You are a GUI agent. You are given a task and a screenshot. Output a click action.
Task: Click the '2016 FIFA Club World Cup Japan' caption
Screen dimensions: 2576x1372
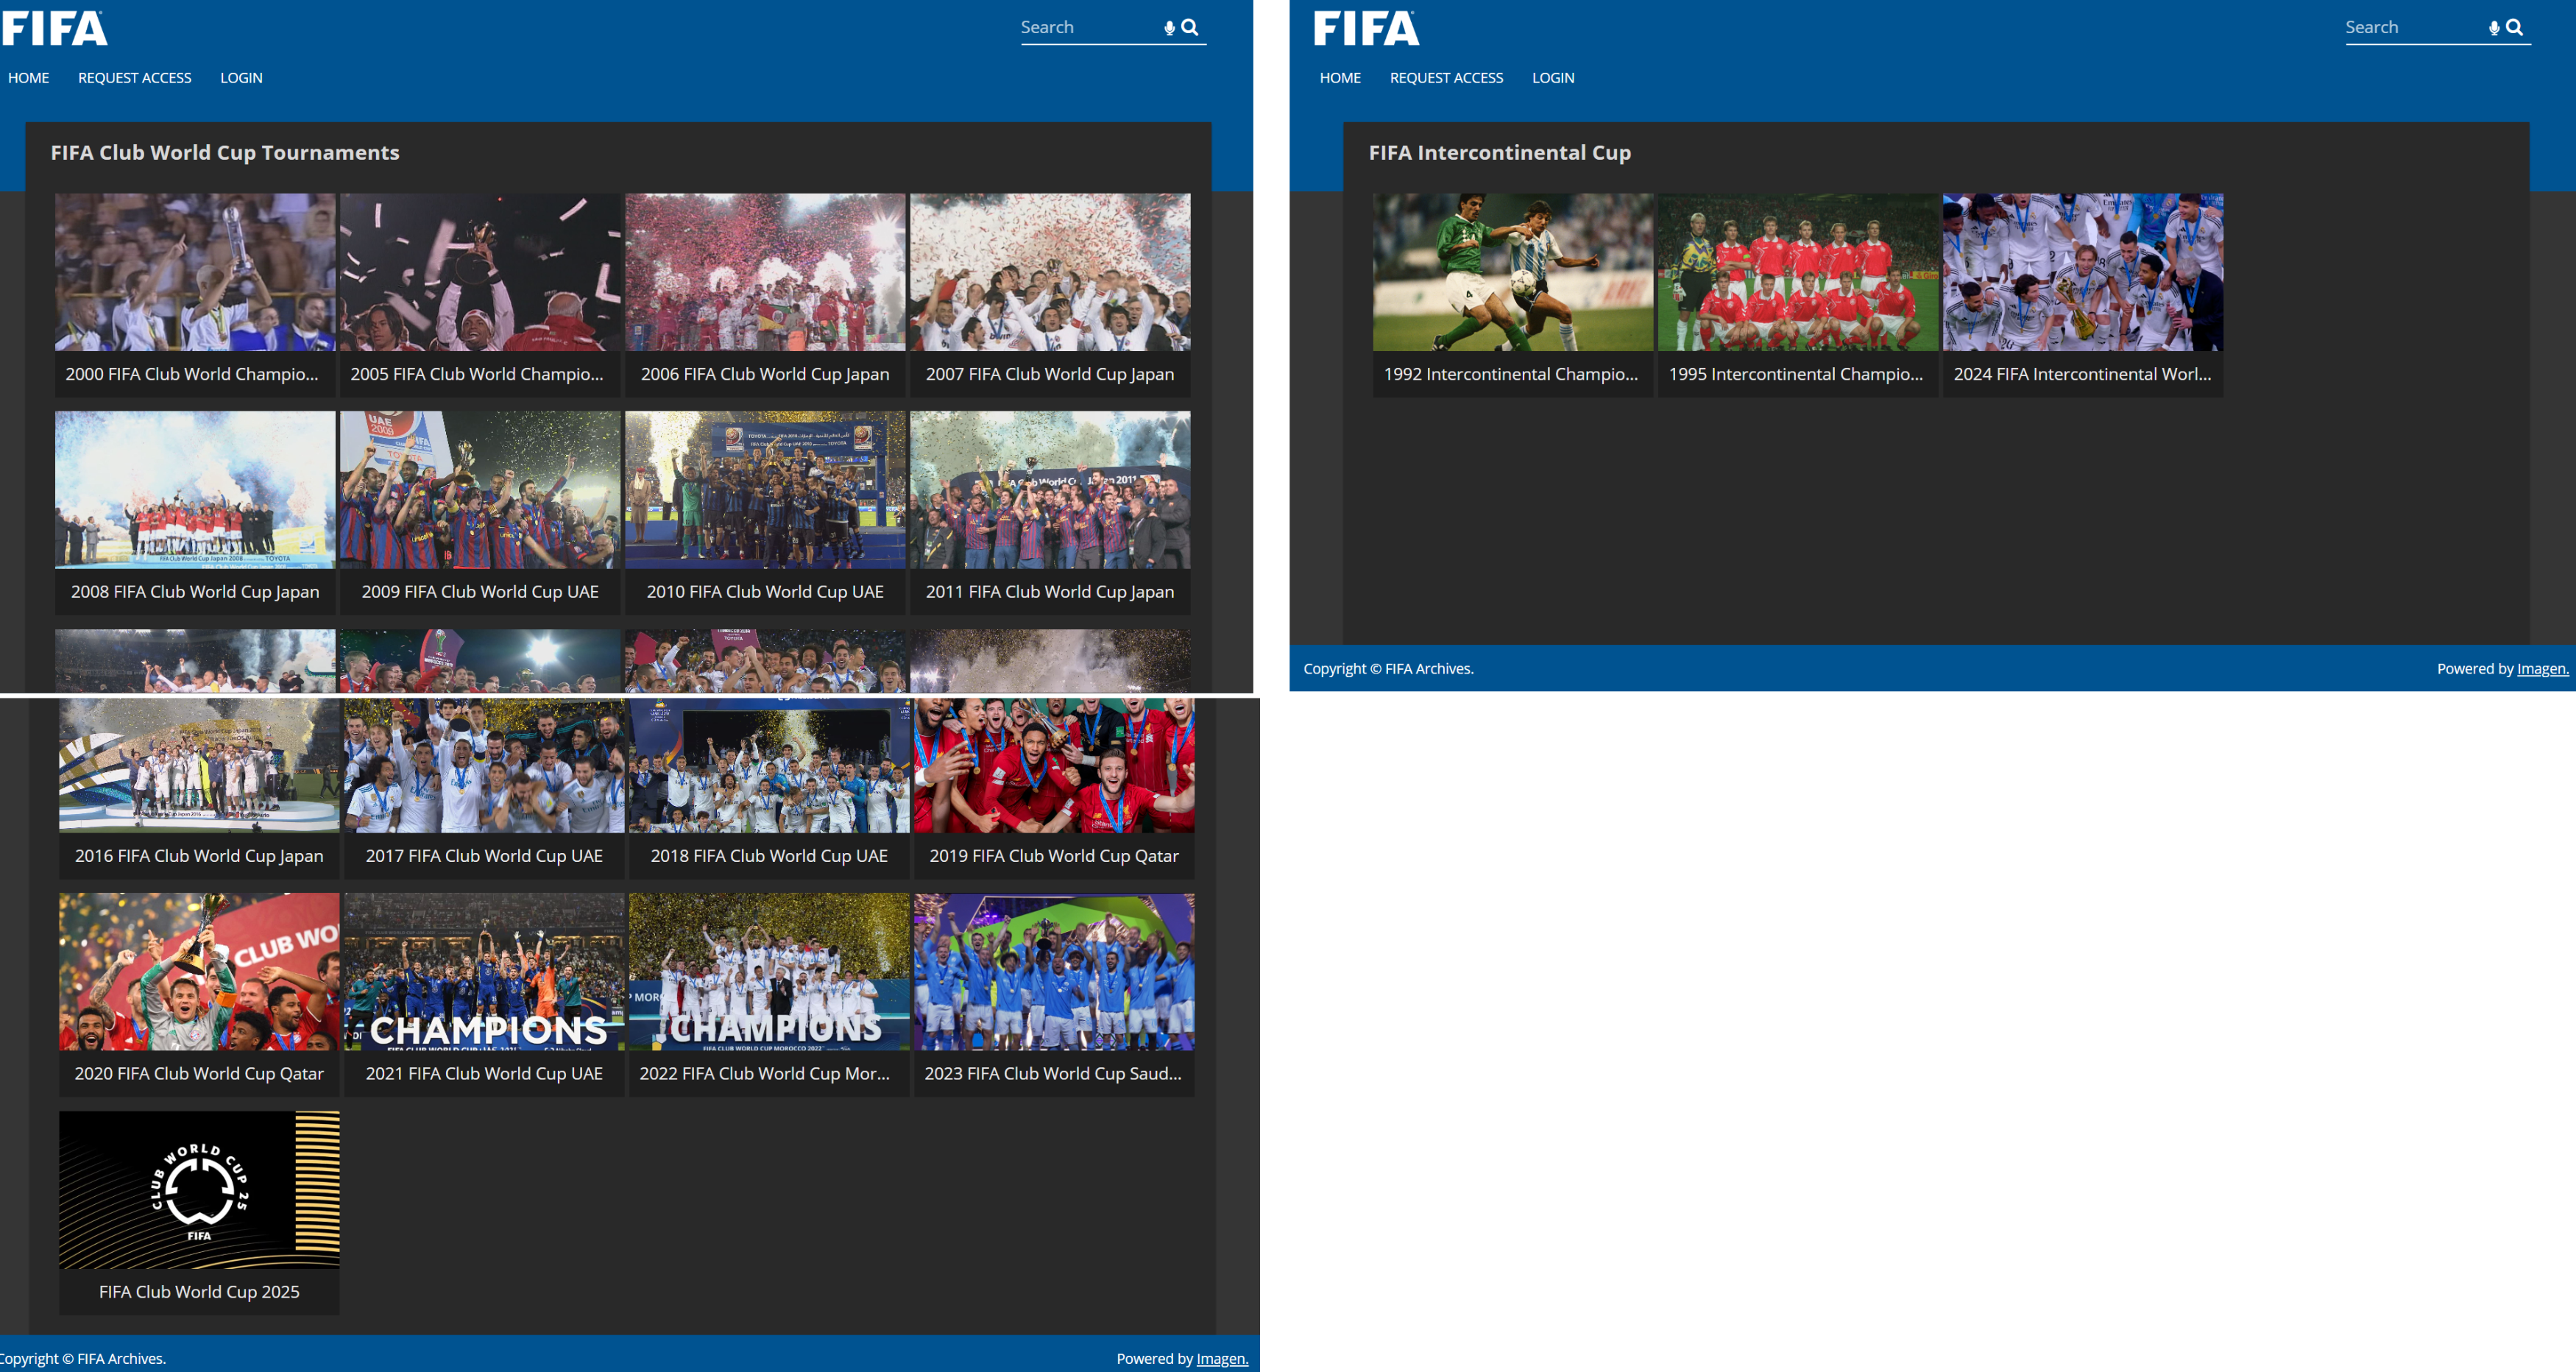[199, 856]
